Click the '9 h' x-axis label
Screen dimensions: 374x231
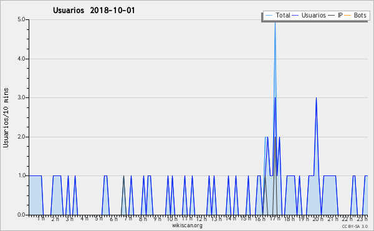tap(158, 219)
